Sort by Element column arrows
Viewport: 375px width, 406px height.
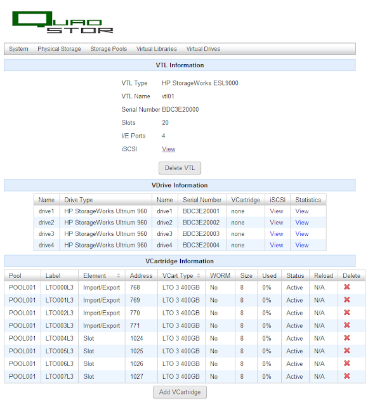[119, 276]
